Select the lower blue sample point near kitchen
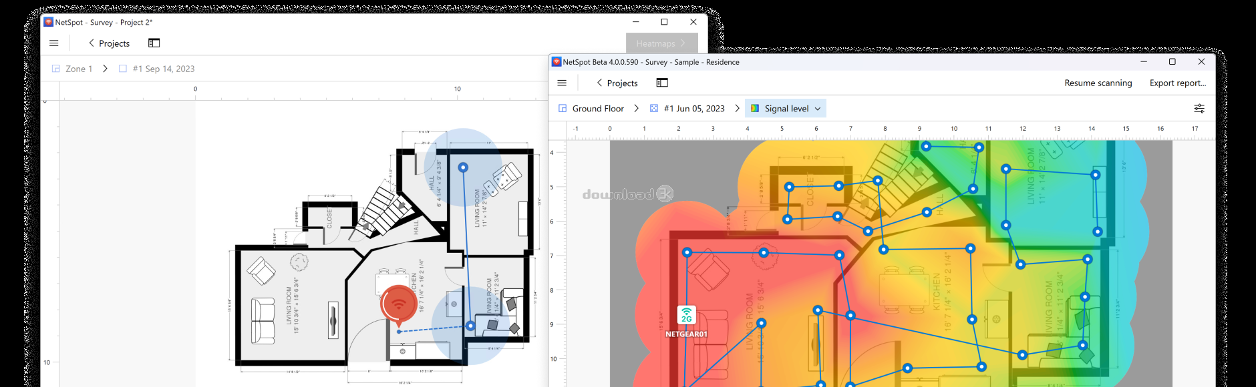Image resolution: width=1256 pixels, height=387 pixels. click(x=471, y=326)
